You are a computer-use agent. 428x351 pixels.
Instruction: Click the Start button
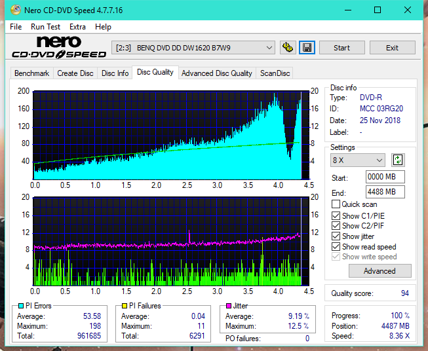[x=341, y=48]
